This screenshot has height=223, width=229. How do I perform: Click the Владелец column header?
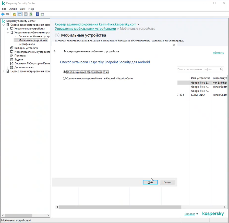coord(220,78)
